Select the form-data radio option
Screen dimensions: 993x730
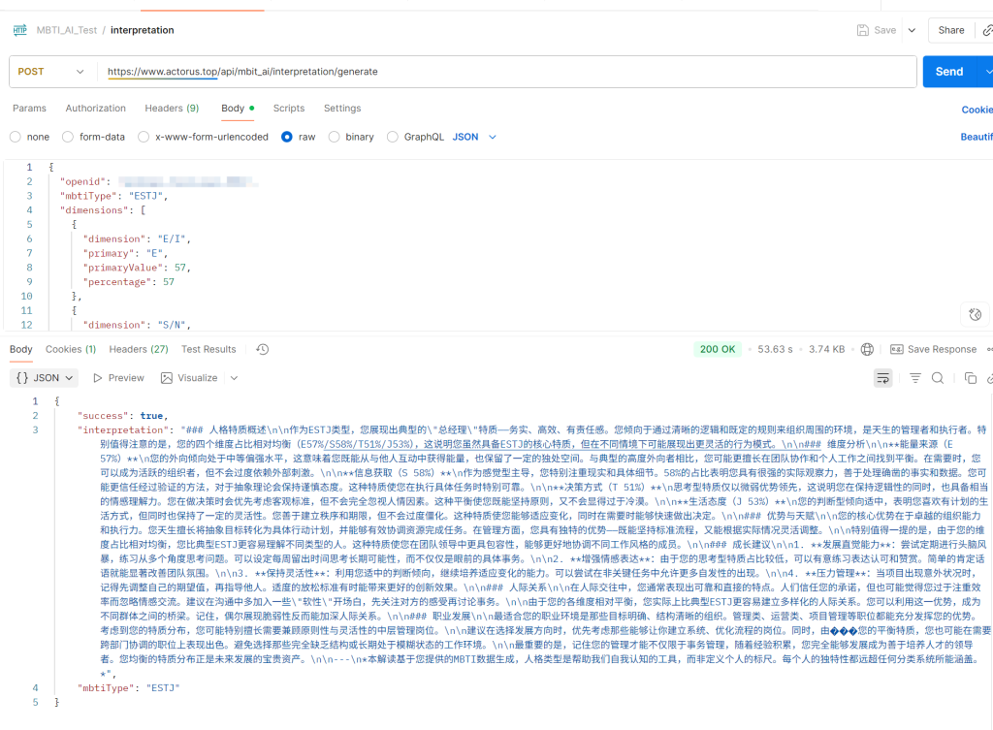point(69,137)
